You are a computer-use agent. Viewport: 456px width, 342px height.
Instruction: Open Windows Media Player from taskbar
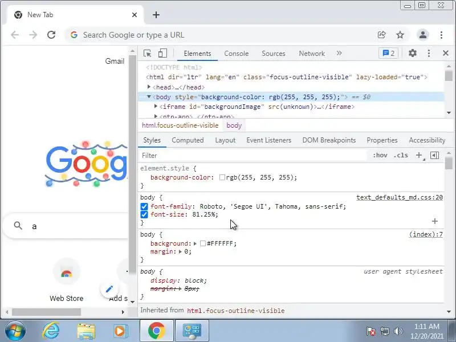coord(120,331)
